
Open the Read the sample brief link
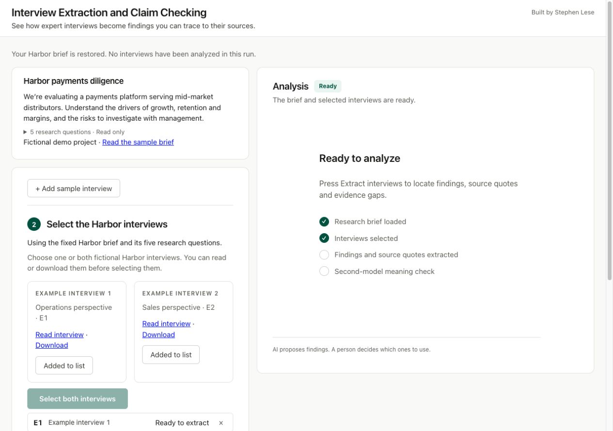138,142
